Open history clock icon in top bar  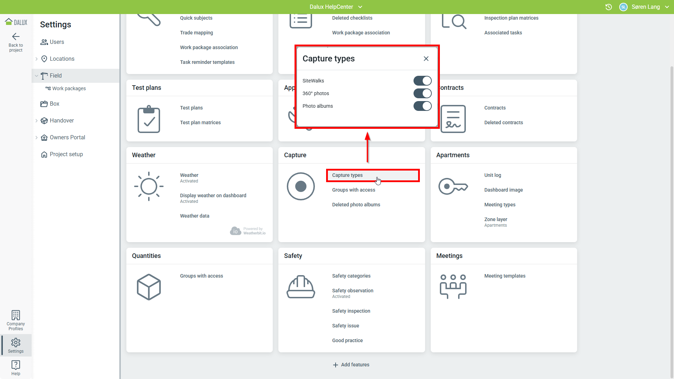[x=609, y=7]
